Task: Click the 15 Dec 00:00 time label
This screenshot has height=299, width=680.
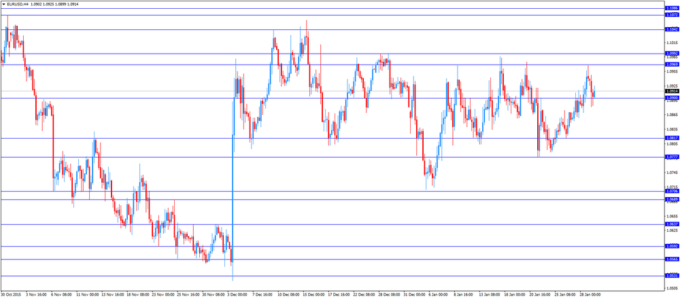Action: 312,294
